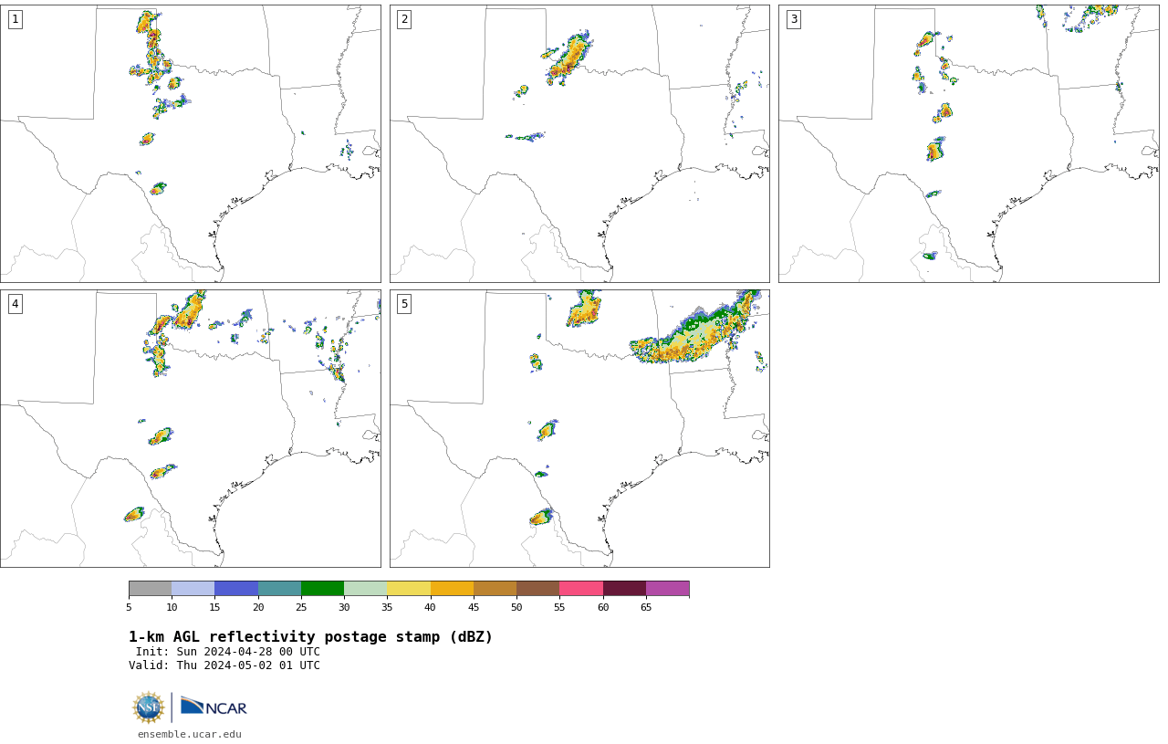This screenshot has width=1168, height=744.
Task: Click the pink 55-60 dBZ swatch
Action: (581, 588)
